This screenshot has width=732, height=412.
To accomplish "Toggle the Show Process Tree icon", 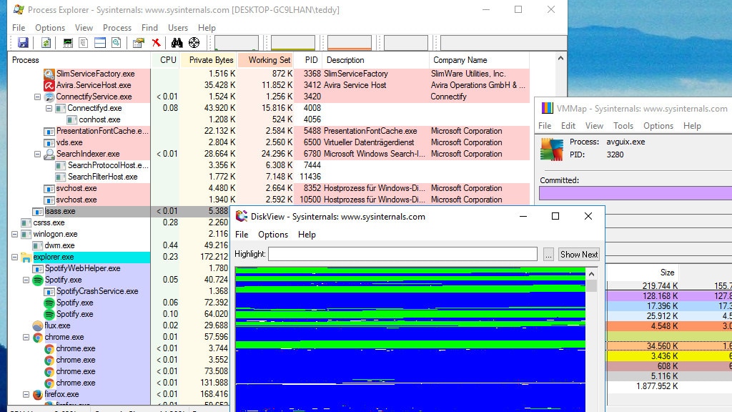I will coord(84,43).
